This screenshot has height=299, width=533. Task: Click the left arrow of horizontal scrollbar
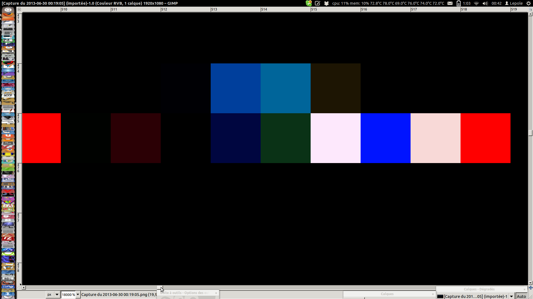24,288
